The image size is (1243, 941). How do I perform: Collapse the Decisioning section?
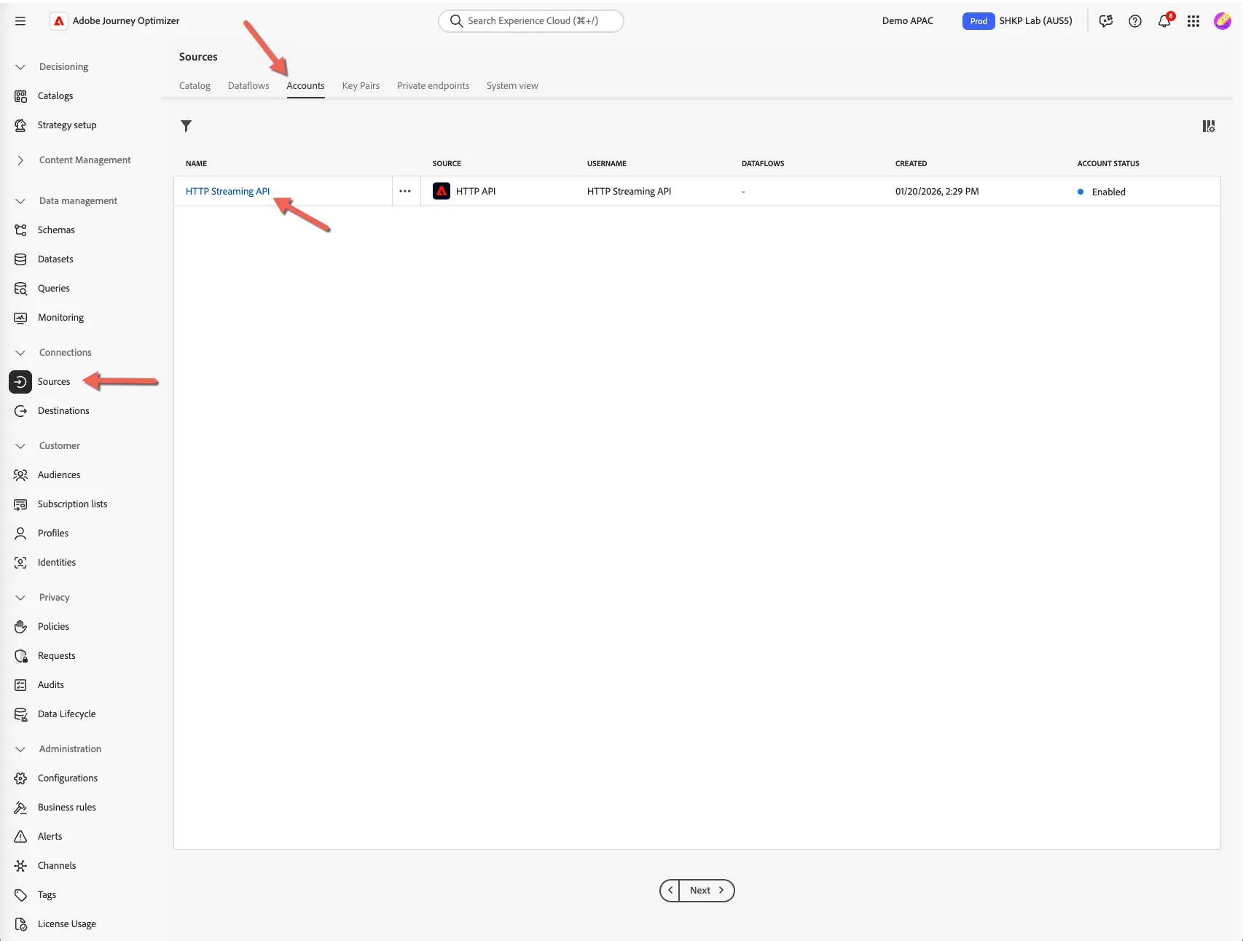tap(20, 66)
